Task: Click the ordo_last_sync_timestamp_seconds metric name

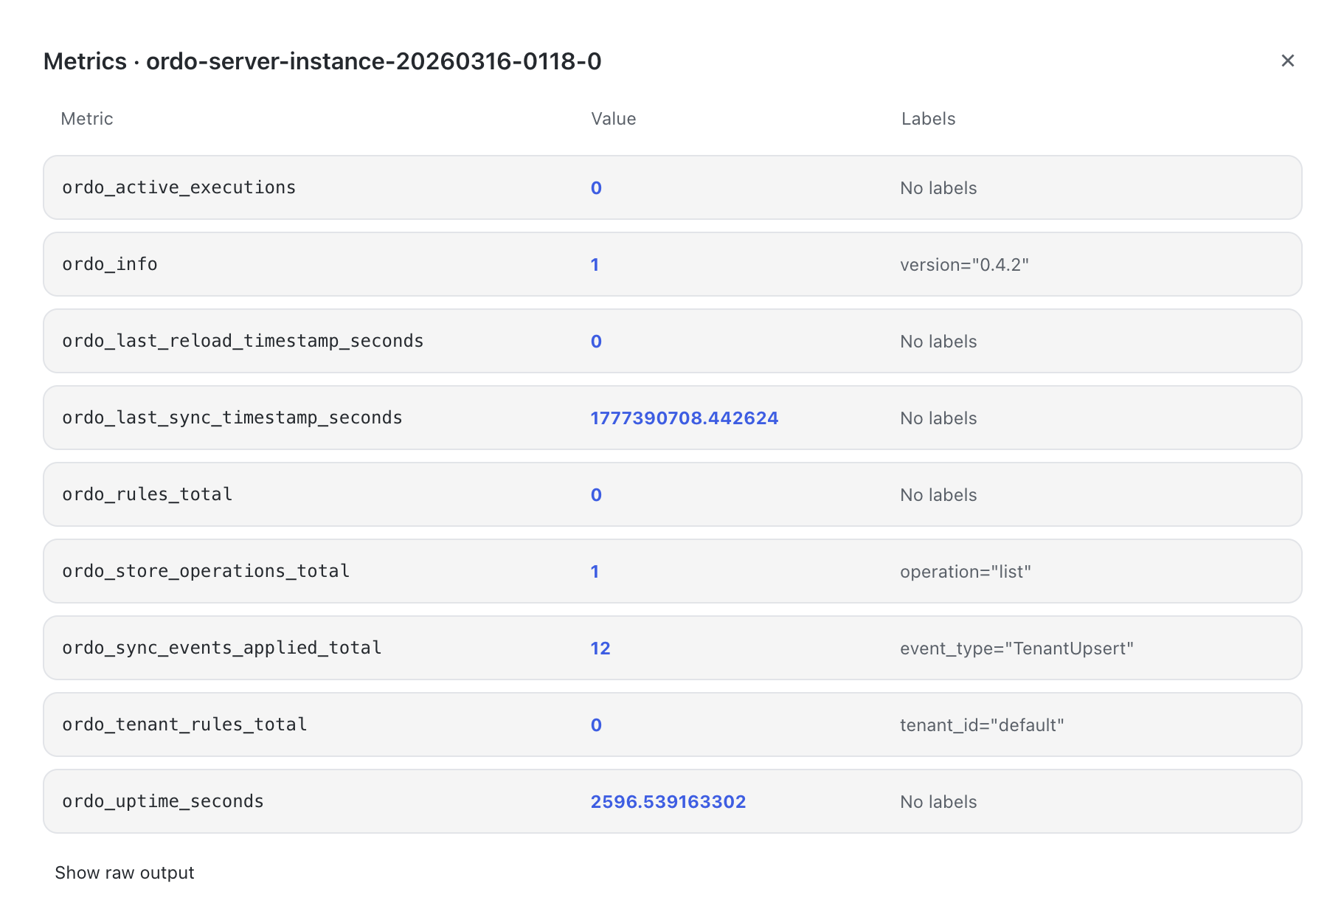Action: click(x=232, y=418)
